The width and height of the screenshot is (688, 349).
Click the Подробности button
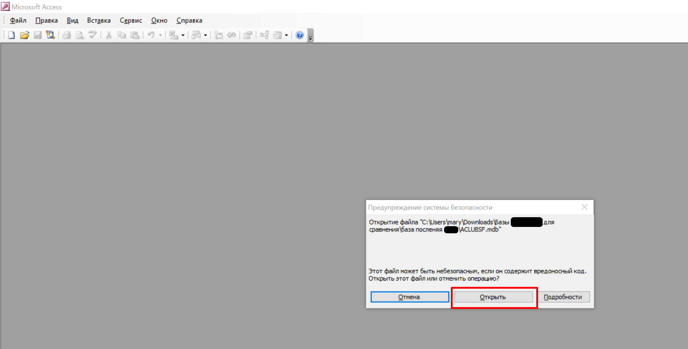pos(563,297)
